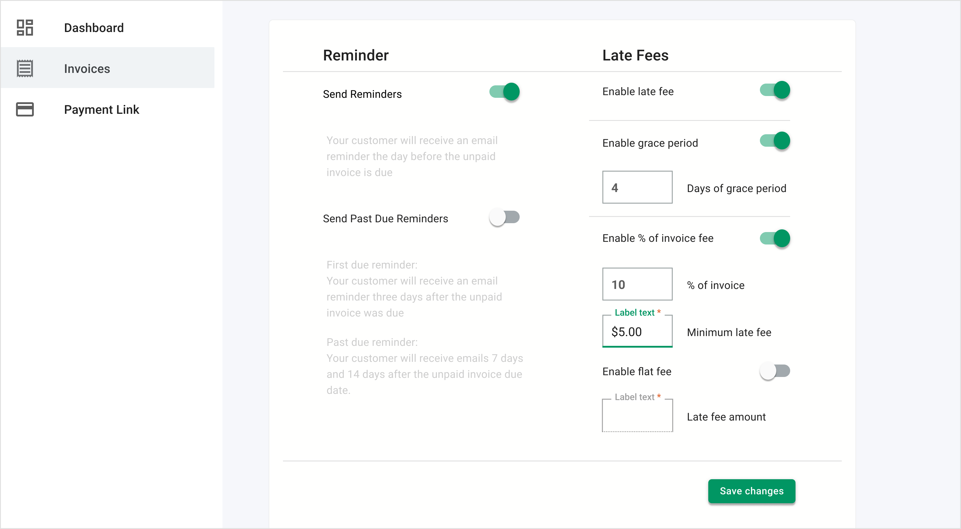Click the Late Fees section heading
Image resolution: width=961 pixels, height=529 pixels.
tap(635, 55)
